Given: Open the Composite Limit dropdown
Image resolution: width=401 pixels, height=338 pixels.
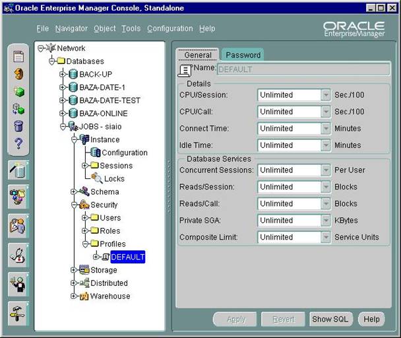Looking at the screenshot, I should pyautogui.click(x=325, y=237).
